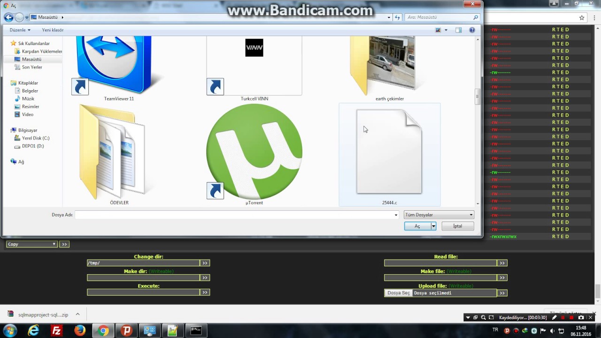
Task: Open Karşıdan Yüklemeler folder
Action: click(x=42, y=51)
